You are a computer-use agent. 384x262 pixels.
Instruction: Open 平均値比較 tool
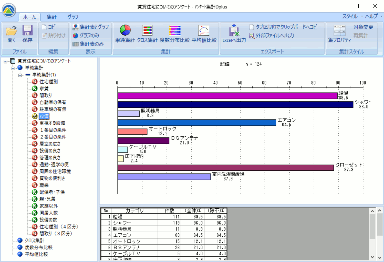coord(204,34)
